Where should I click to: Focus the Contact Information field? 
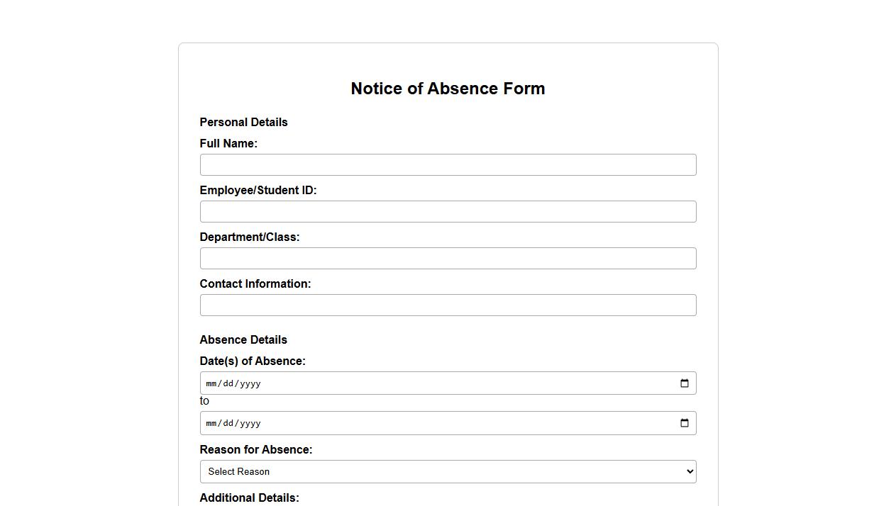pos(448,305)
